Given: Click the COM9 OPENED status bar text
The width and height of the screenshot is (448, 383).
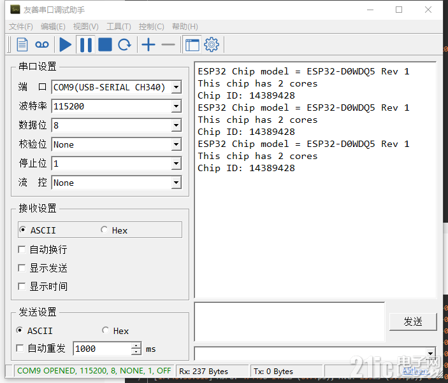Looking at the screenshot, I should (94, 371).
